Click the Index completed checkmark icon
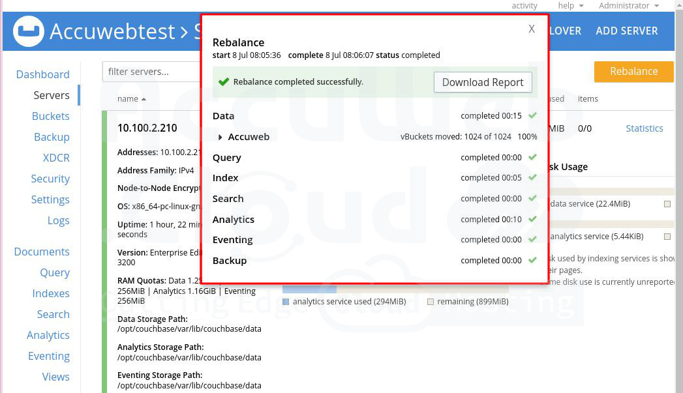Screen dimensions: 683x393 pos(533,178)
